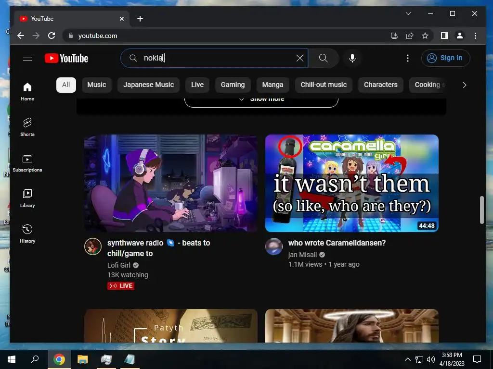
Task: Go to Home in the sidebar
Action: click(x=27, y=92)
